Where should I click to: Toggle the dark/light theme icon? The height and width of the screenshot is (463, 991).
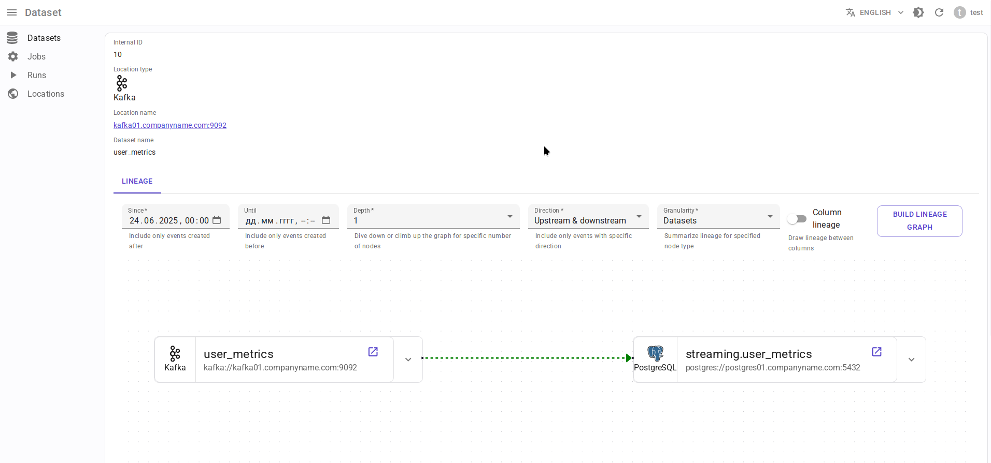click(918, 12)
